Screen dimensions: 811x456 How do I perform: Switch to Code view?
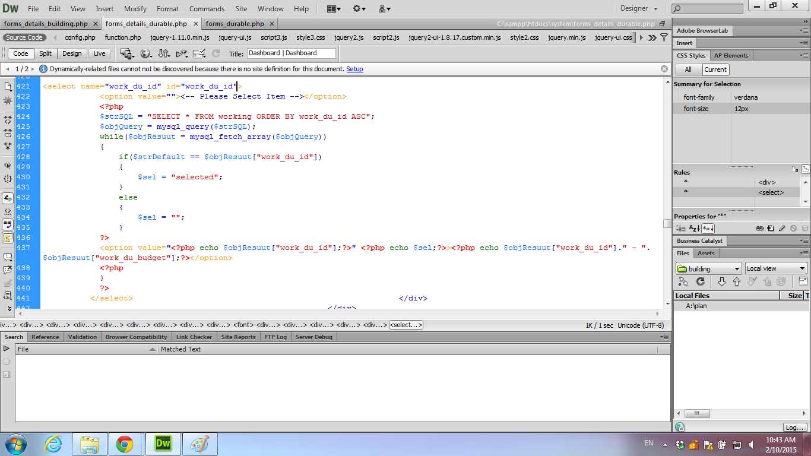pyautogui.click(x=21, y=53)
